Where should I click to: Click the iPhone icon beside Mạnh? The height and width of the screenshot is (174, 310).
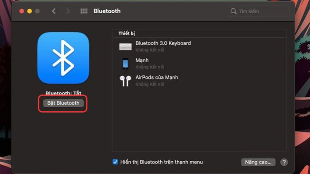click(125, 64)
